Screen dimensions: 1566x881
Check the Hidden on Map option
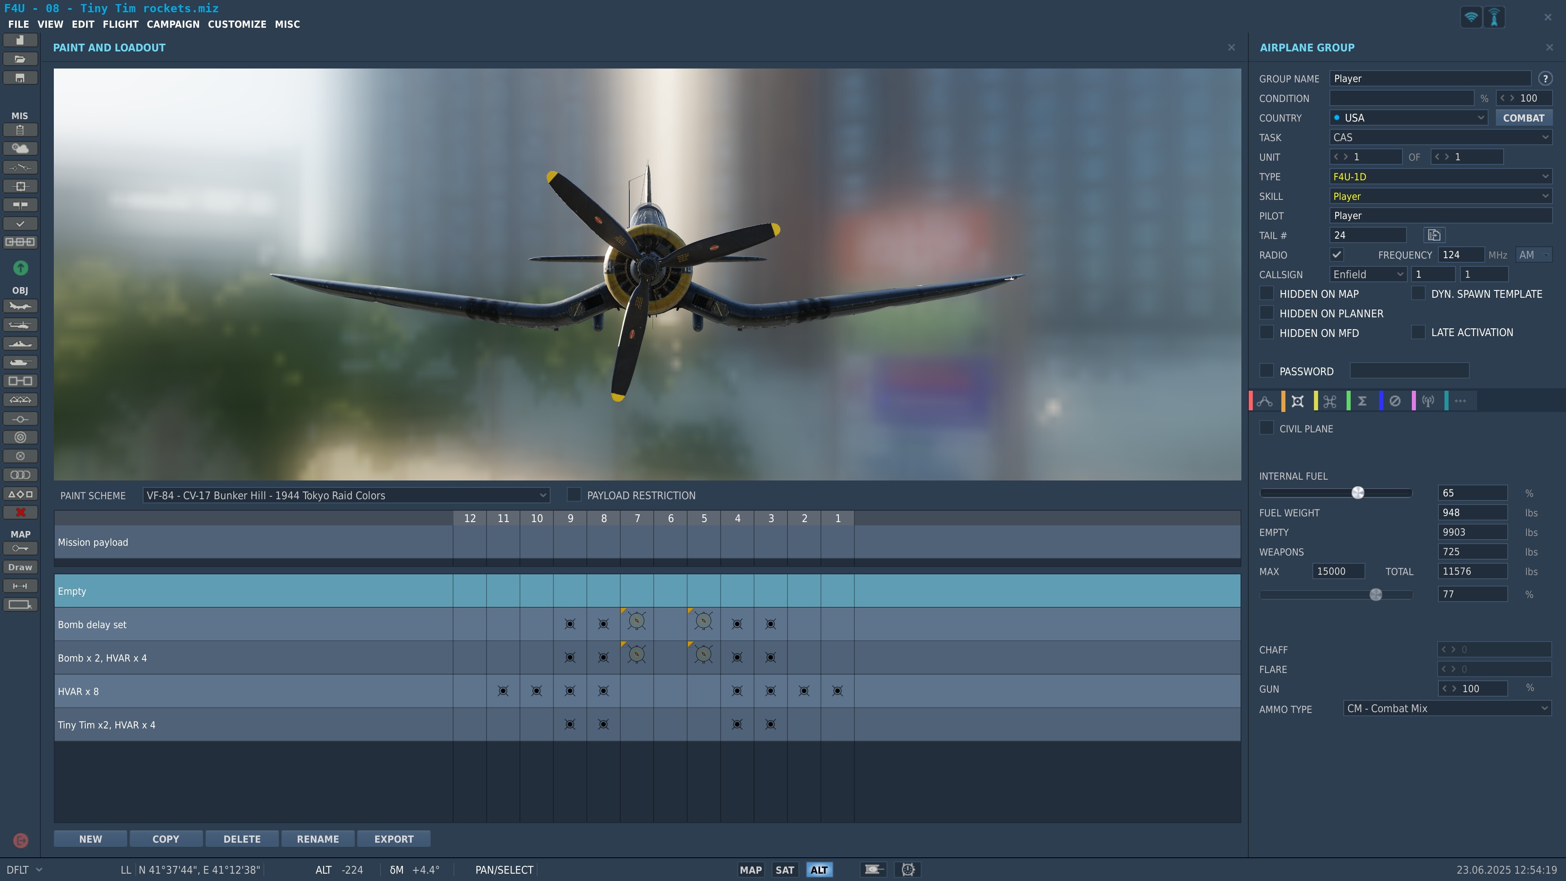[x=1266, y=294]
